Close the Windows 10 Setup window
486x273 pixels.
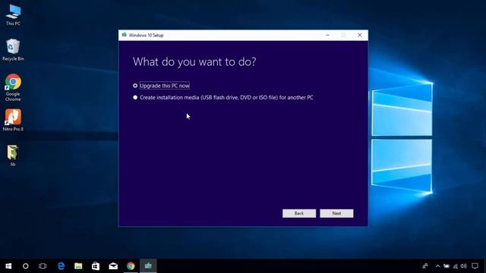point(360,35)
